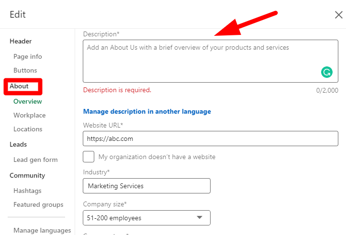Go to Buttons in the sidebar

[x=25, y=70]
